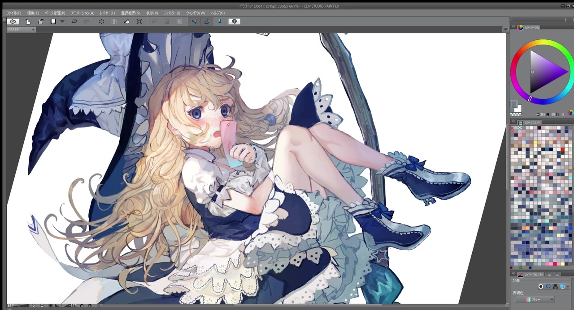Screen dimensions: 574x310
Task: Click the invert selection icon
Action: 167,21
